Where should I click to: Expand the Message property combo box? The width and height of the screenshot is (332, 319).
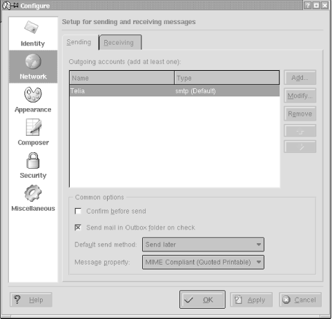[x=203, y=262]
